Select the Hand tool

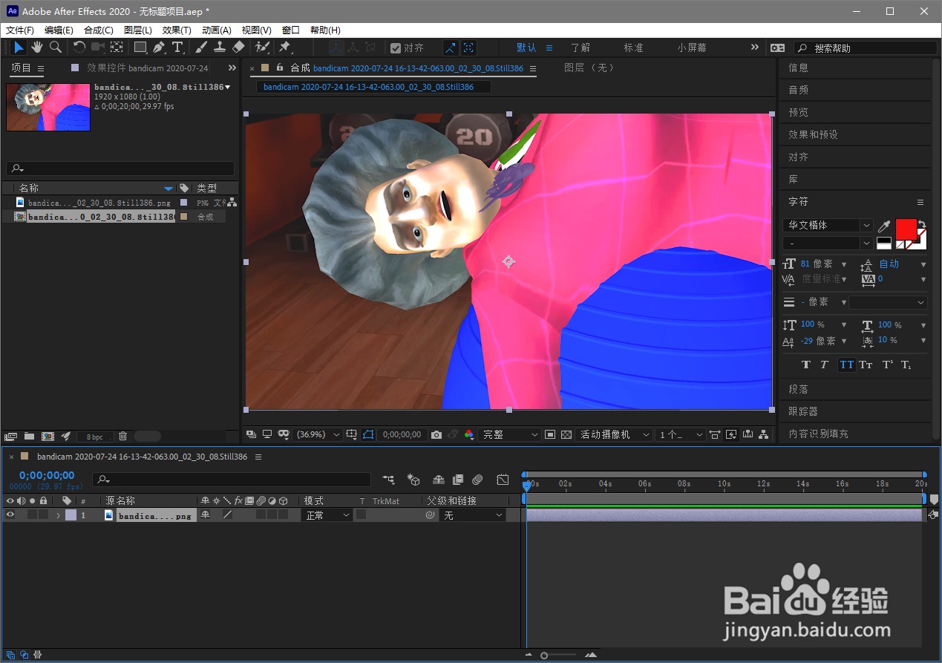point(37,48)
